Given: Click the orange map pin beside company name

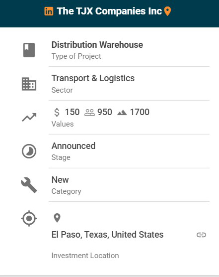Looking at the screenshot, I should point(167,11).
